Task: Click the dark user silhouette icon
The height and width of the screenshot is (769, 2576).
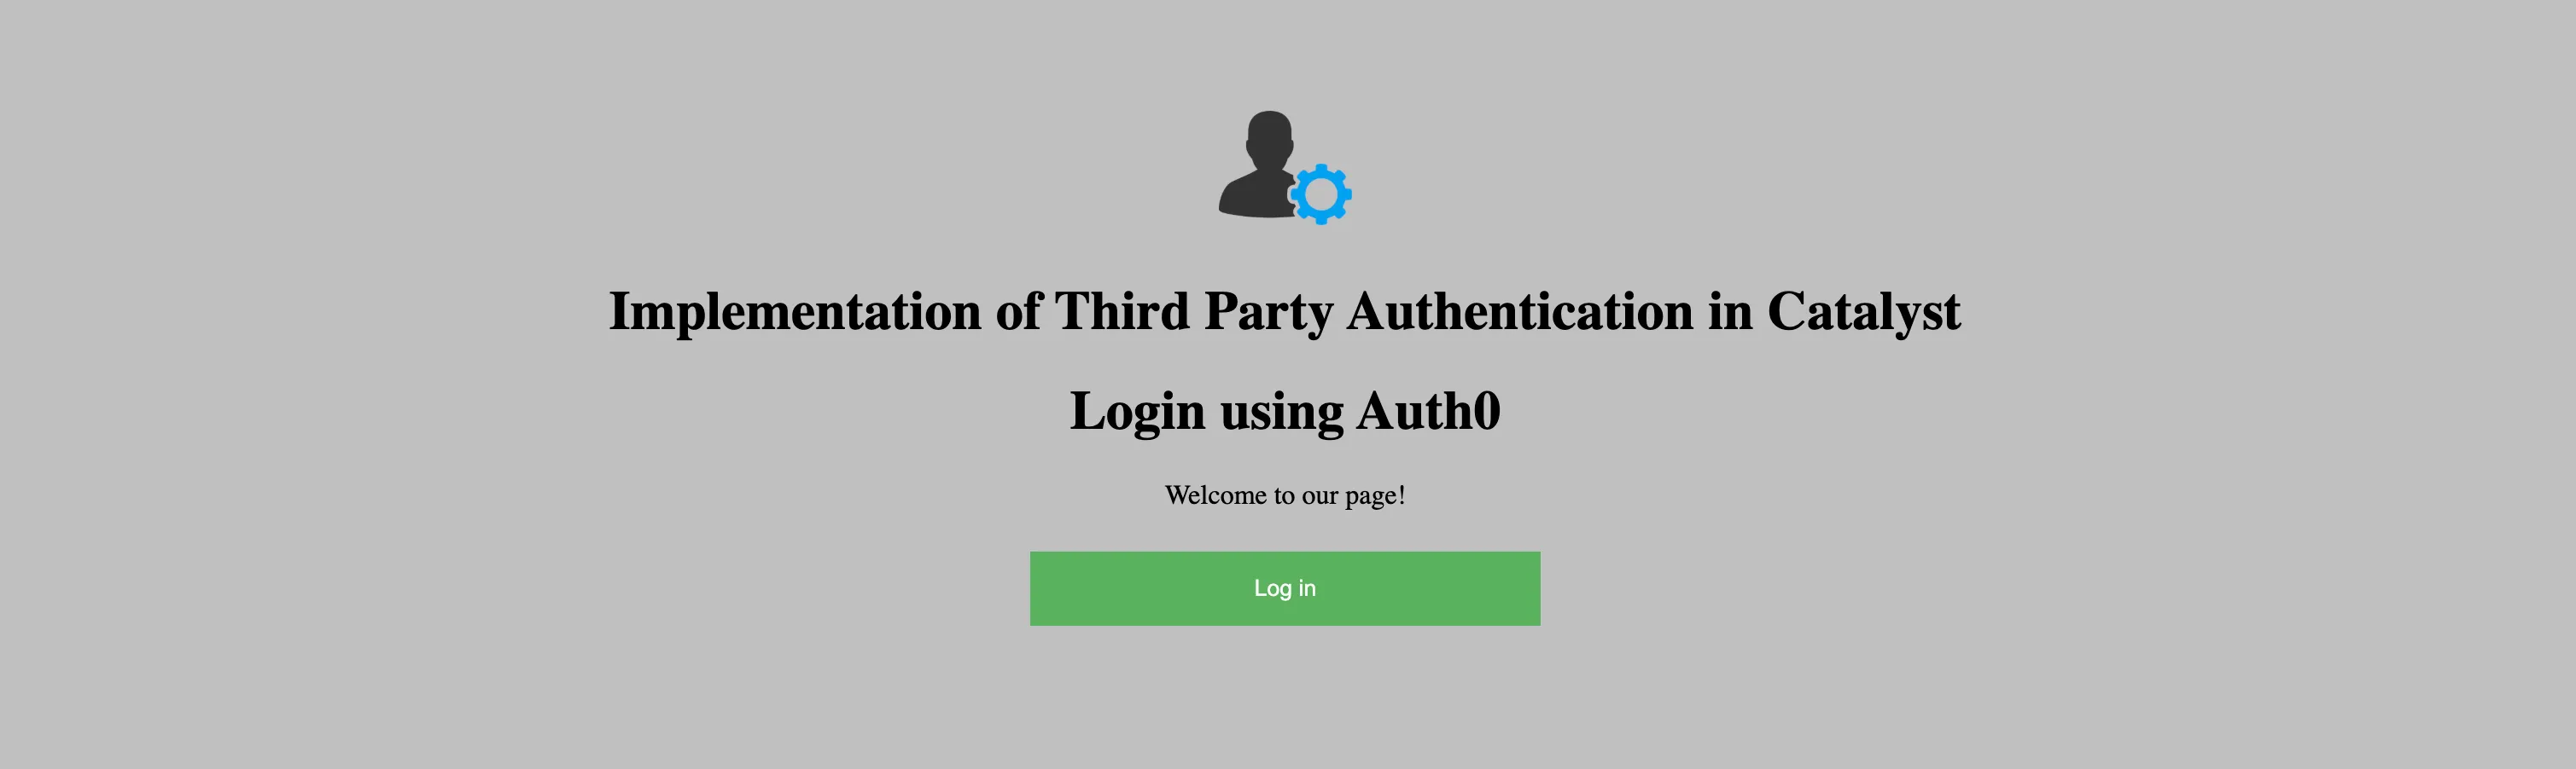Action: 1260,164
